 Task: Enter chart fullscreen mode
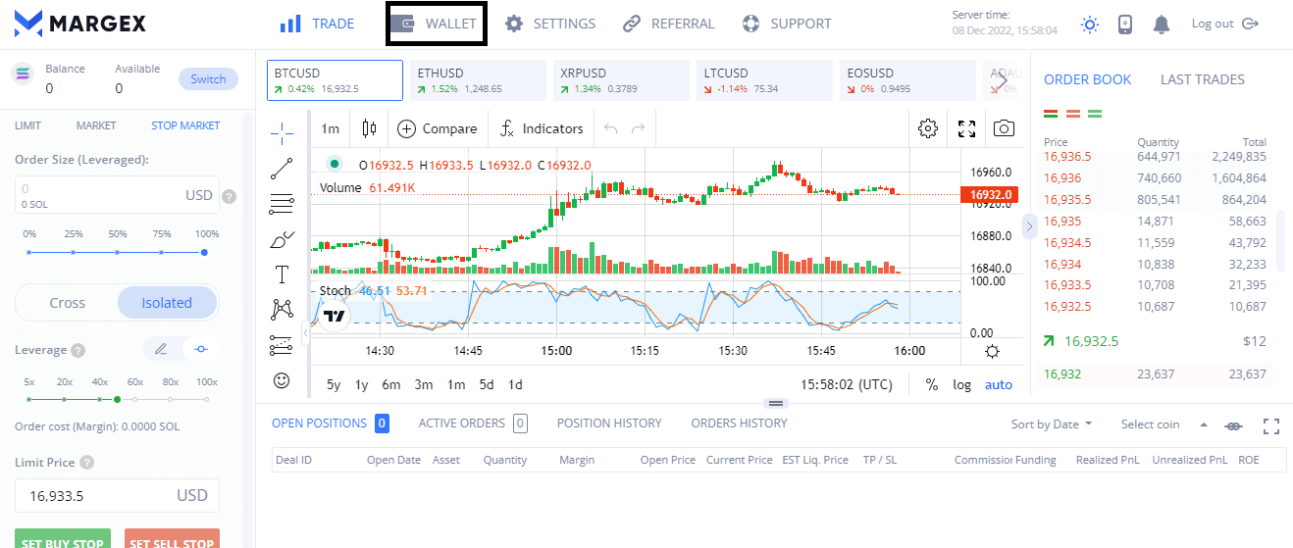point(966,128)
